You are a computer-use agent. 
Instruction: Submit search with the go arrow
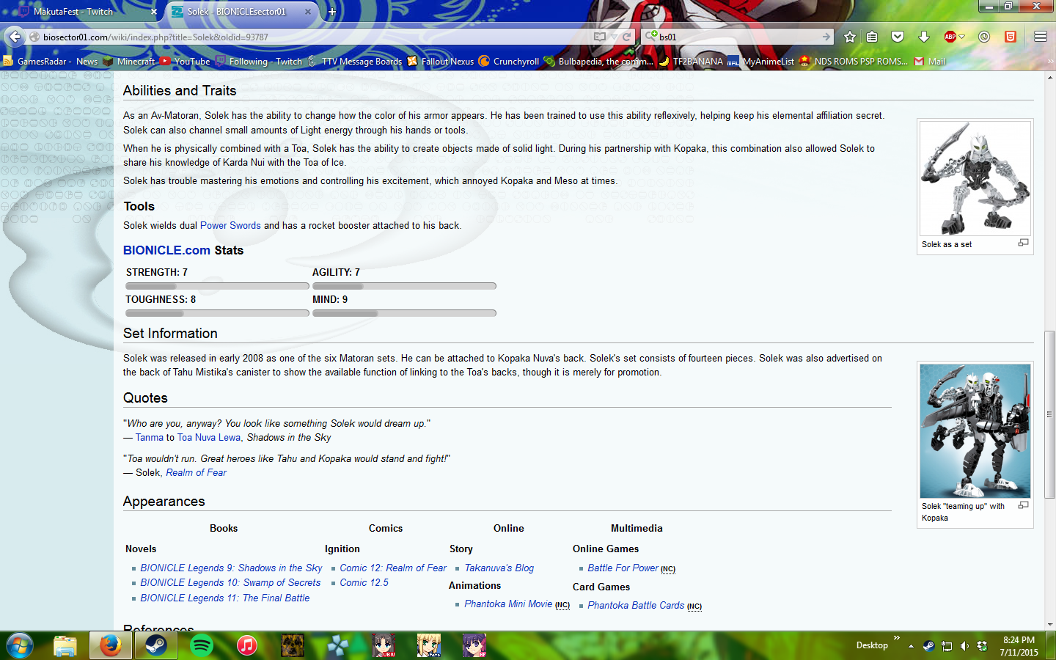tap(826, 37)
